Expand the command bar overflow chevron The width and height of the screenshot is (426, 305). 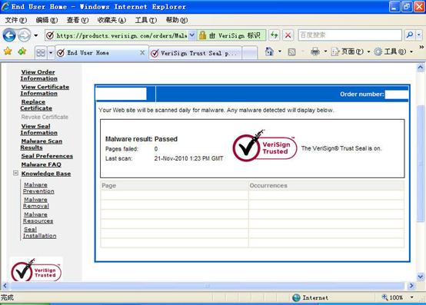[421, 47]
